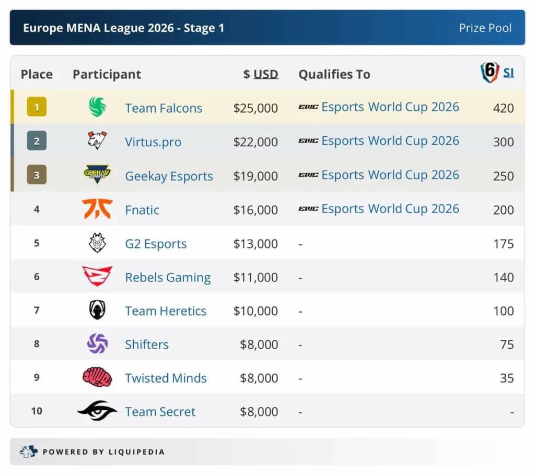The height and width of the screenshot is (475, 535).
Task: Click the $13,000 prize value
Action: point(255,244)
